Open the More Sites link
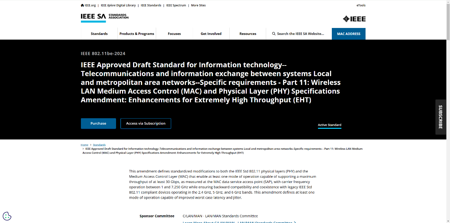The image size is (450, 223). pos(198,5)
